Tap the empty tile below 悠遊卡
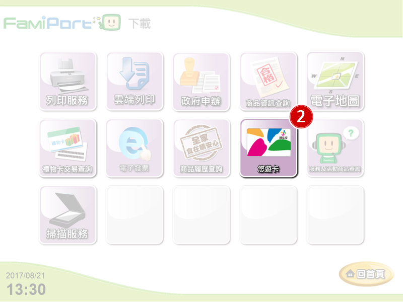The image size is (403, 302). click(x=268, y=215)
